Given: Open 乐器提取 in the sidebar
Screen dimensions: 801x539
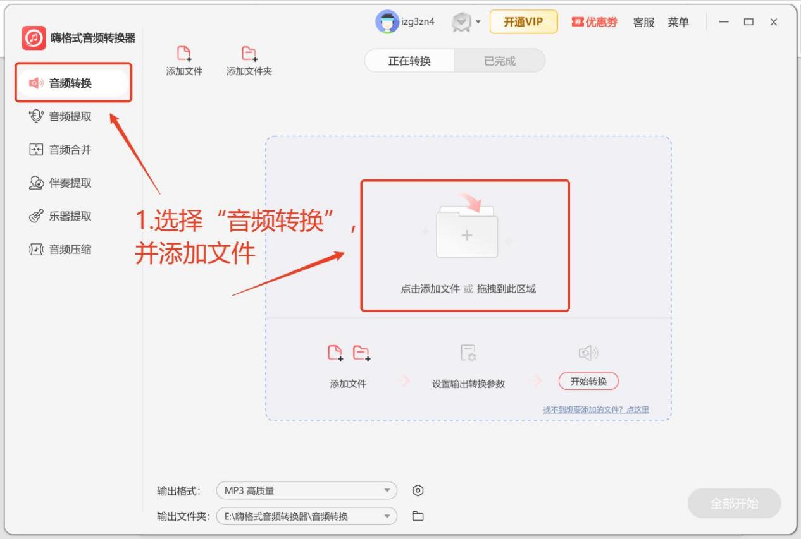Looking at the screenshot, I should (61, 216).
